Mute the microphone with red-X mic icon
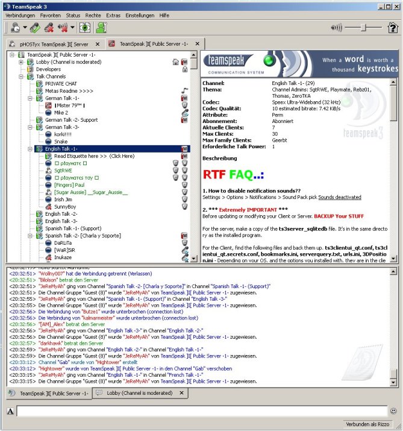 (x=49, y=28)
